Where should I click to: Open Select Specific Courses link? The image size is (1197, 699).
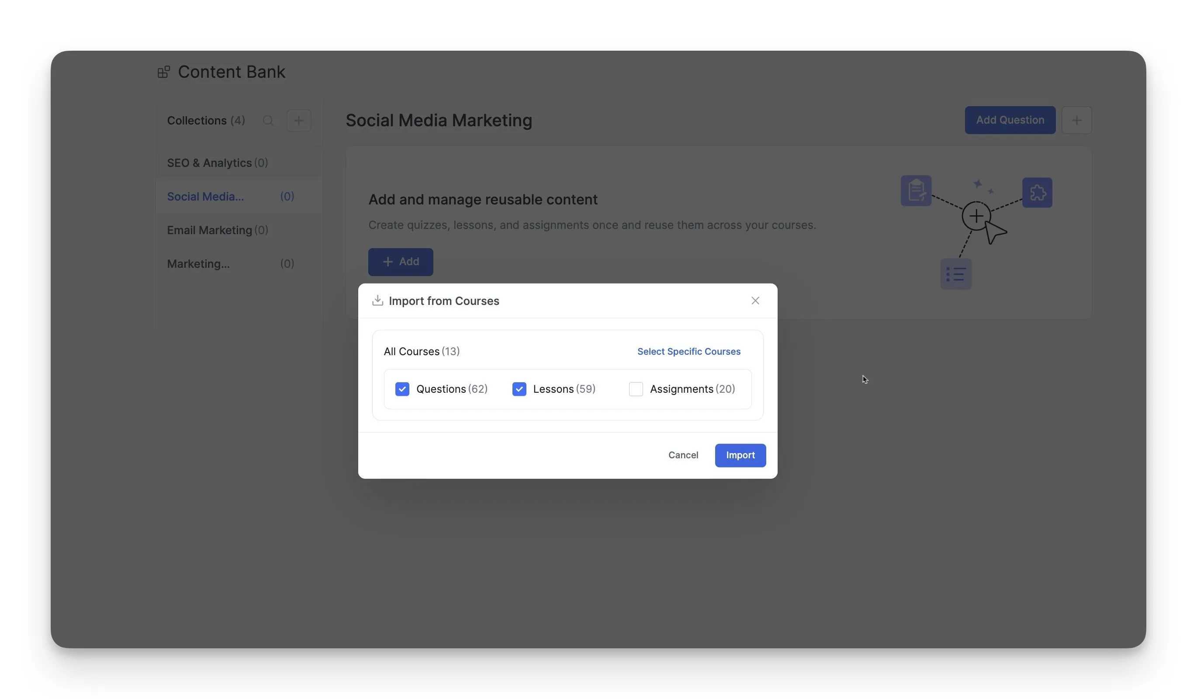click(688, 351)
